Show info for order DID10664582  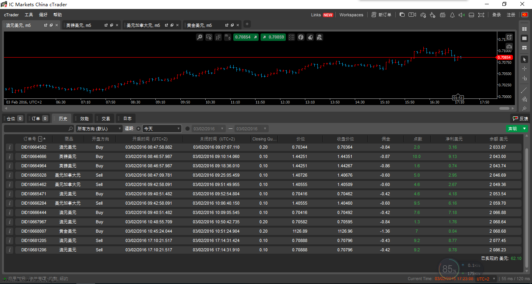pyautogui.click(x=10, y=147)
